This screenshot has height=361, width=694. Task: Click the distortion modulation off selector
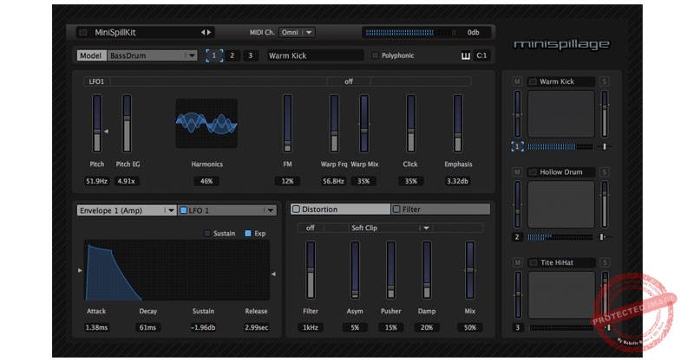(x=311, y=228)
